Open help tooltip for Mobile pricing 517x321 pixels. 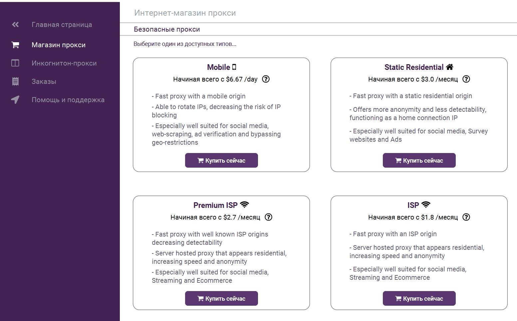[266, 79]
